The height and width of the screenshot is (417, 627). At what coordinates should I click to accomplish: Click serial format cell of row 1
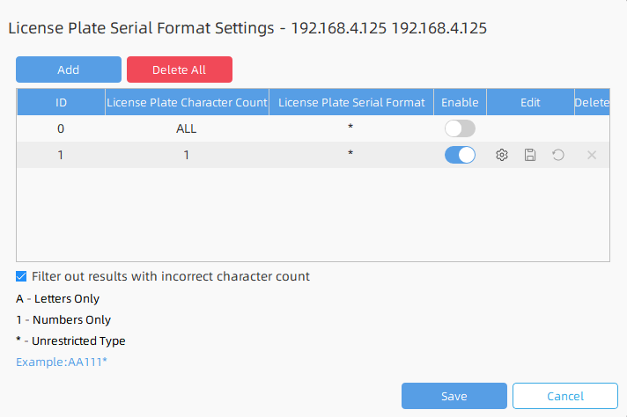tap(350, 155)
